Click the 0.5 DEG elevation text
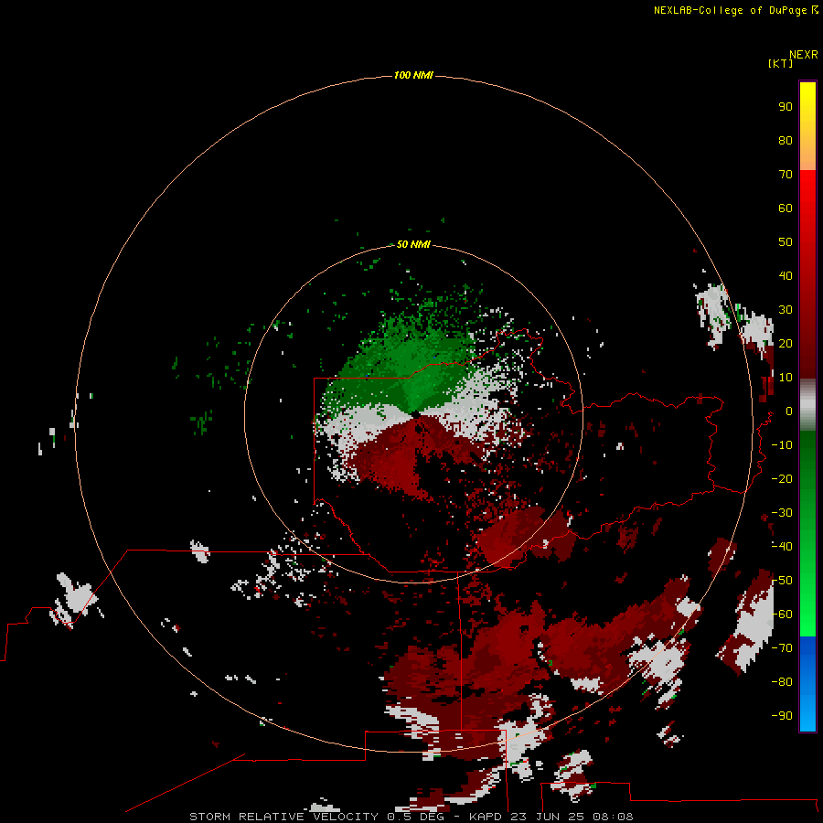823x823 pixels. click(415, 817)
